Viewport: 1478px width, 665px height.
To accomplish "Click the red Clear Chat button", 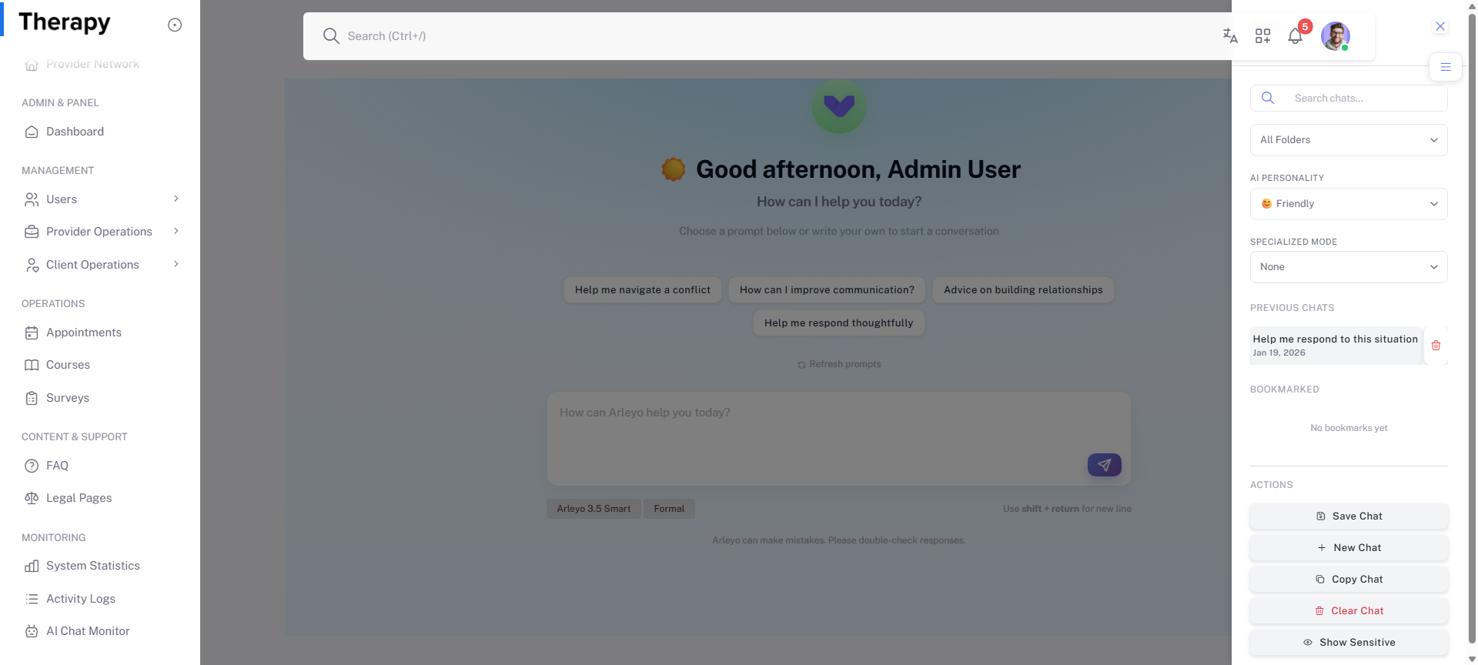I will (1349, 611).
